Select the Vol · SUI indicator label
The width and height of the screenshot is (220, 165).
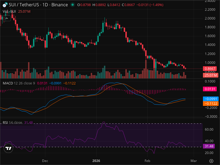click(9, 12)
